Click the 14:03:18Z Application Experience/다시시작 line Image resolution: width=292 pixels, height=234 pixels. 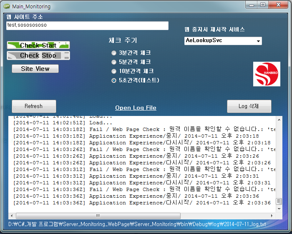142,143
